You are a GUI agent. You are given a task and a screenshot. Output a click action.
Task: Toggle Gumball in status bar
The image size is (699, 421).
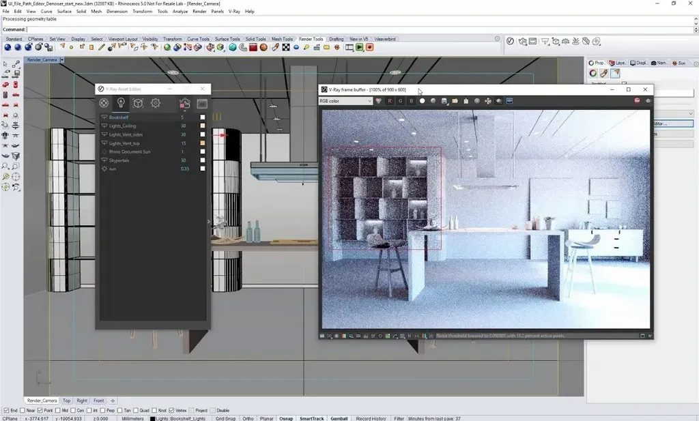339,418
